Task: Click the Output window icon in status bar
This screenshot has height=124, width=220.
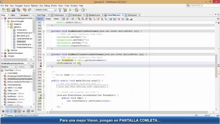Action: click(5, 116)
